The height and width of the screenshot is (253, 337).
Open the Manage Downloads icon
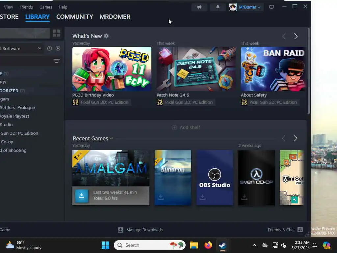[120, 230]
